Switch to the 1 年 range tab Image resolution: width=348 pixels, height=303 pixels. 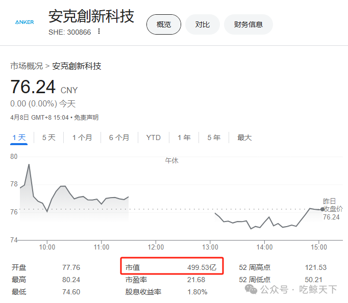coord(184,137)
